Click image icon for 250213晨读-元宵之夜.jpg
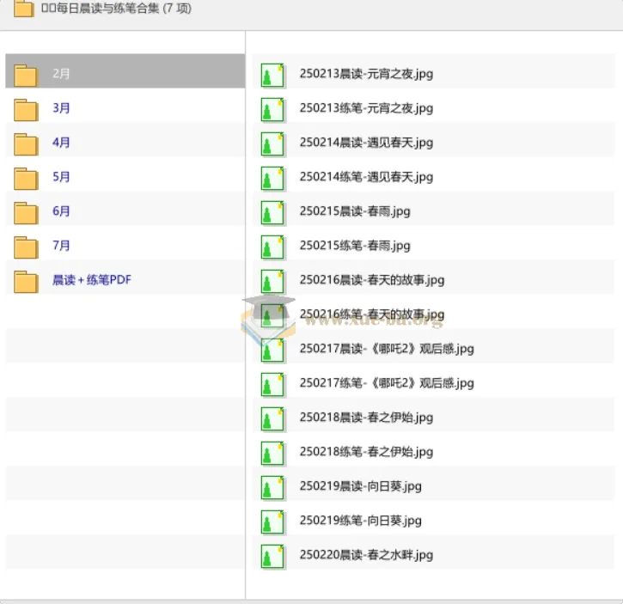Screen dimensions: 623x604 (x=272, y=75)
